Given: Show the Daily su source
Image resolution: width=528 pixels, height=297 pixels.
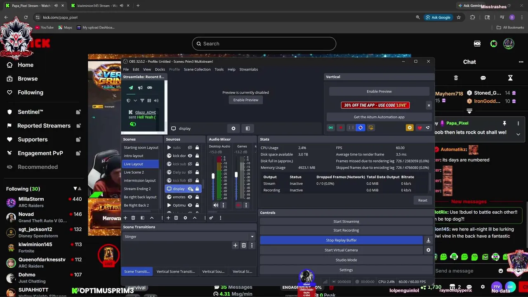Looking at the screenshot, I should 190,172.
